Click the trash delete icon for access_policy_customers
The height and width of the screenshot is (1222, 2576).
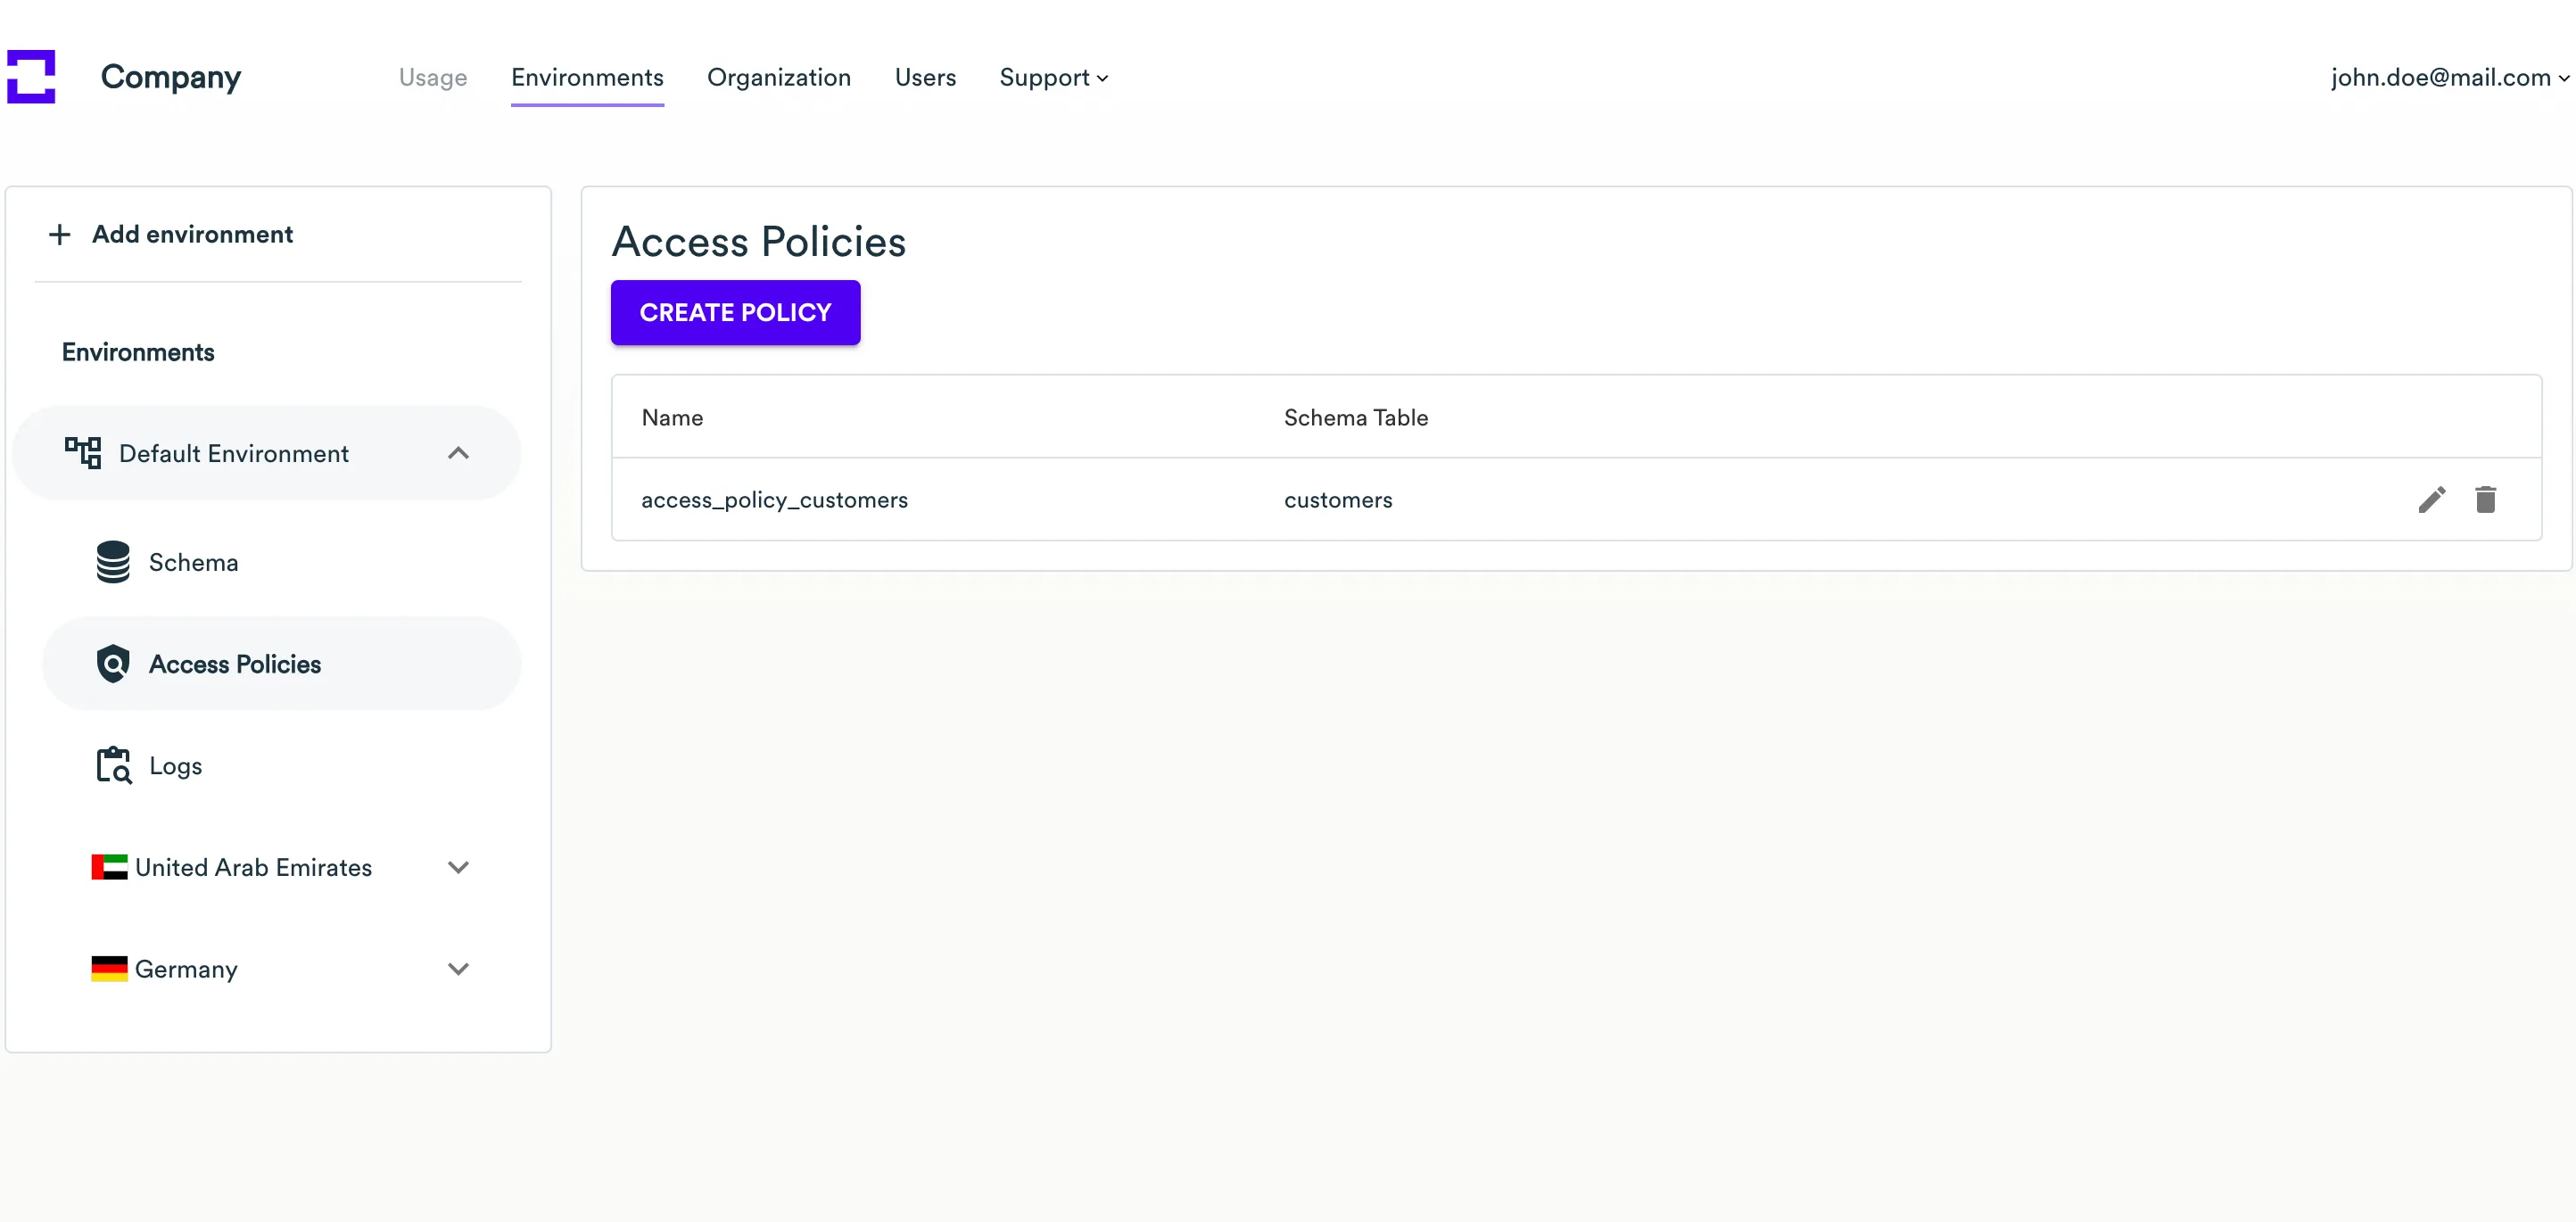click(x=2485, y=500)
